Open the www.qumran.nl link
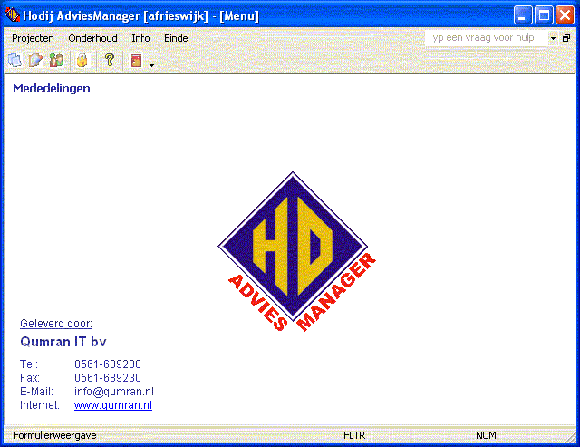The width and height of the screenshot is (580, 447). click(113, 405)
